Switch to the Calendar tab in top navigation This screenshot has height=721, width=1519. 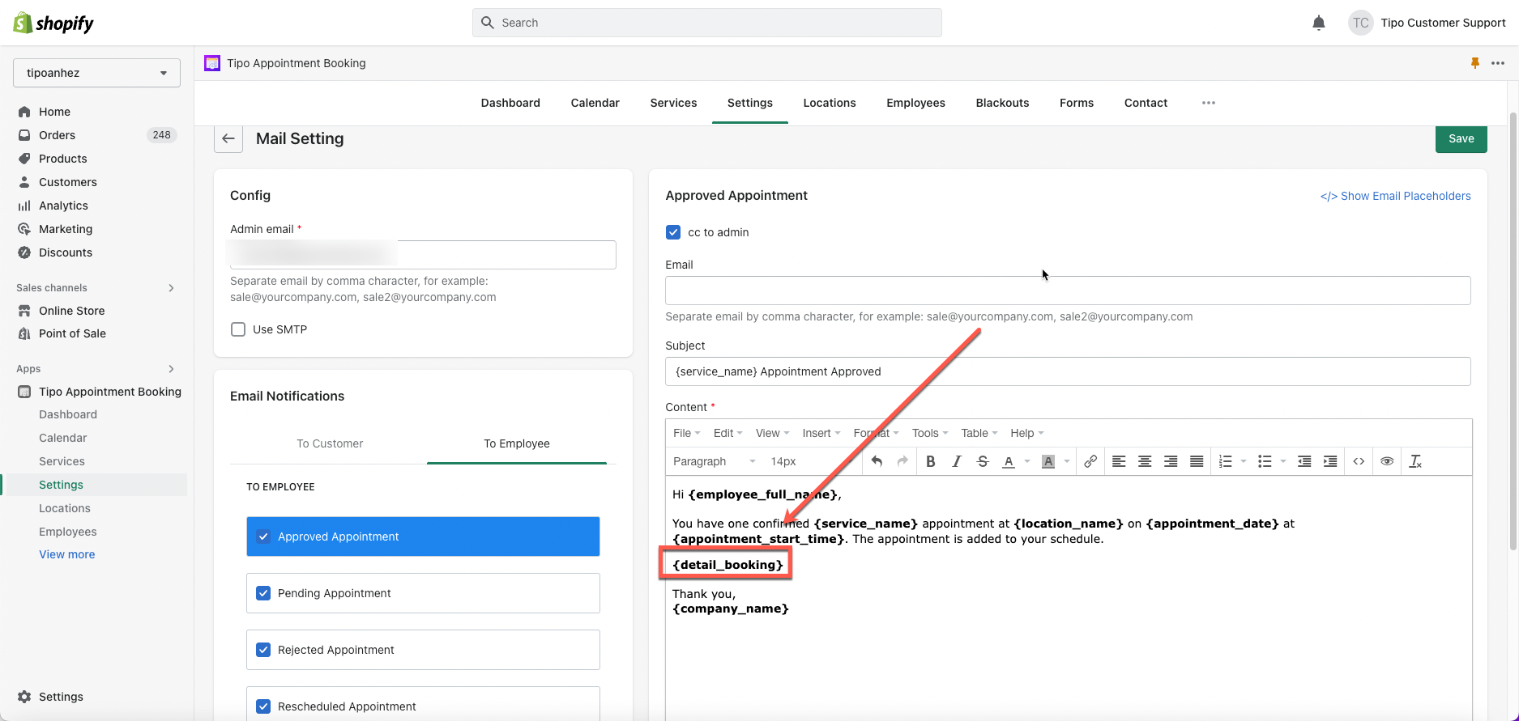coord(595,103)
